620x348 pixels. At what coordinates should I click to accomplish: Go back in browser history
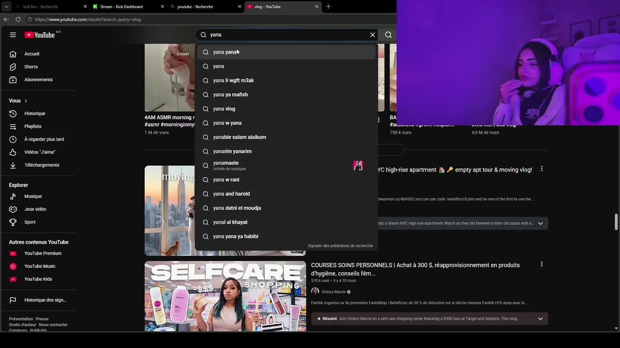coord(6,19)
